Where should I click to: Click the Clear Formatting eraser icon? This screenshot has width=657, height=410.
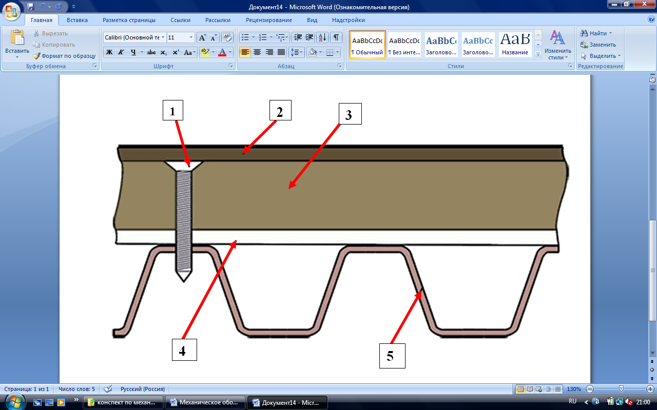tap(228, 37)
